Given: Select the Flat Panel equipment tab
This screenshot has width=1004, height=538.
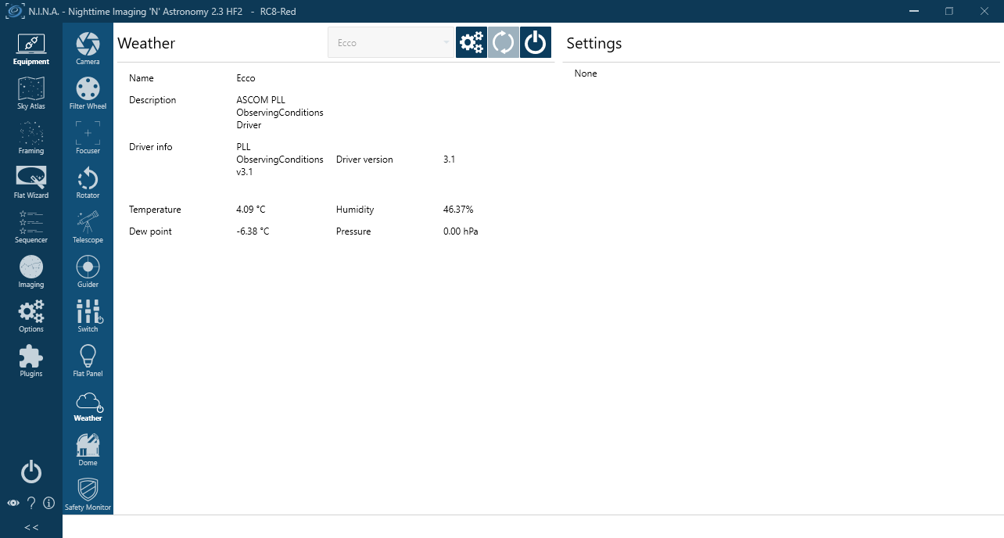Looking at the screenshot, I should pos(88,361).
